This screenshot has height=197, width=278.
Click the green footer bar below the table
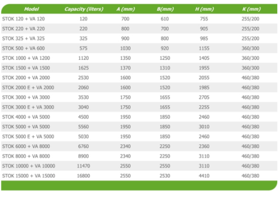click(x=139, y=185)
